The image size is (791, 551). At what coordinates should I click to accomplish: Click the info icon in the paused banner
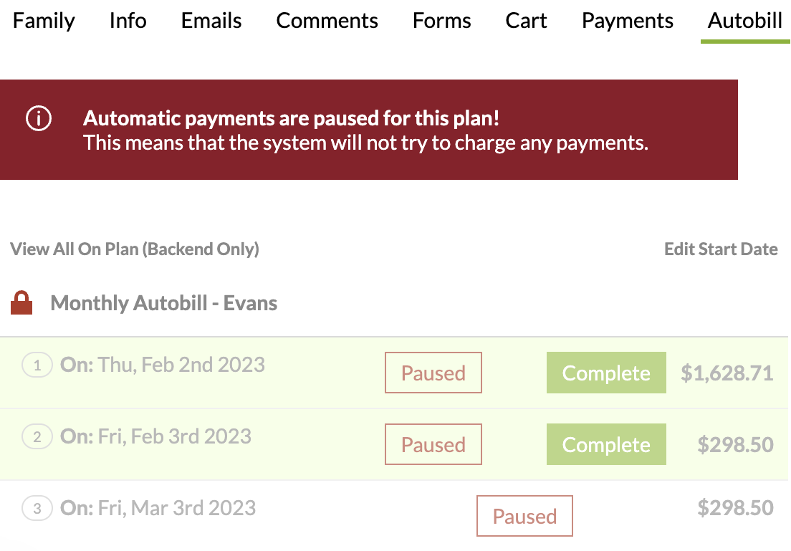coord(39,119)
